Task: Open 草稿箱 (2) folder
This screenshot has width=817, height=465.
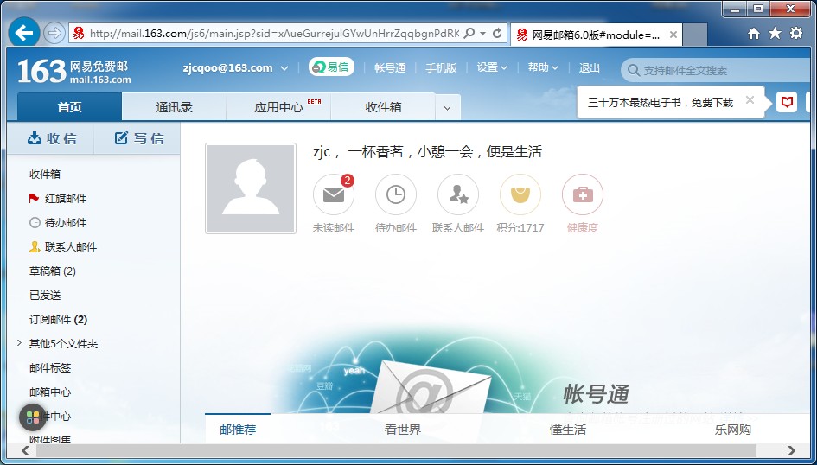Action: (53, 271)
